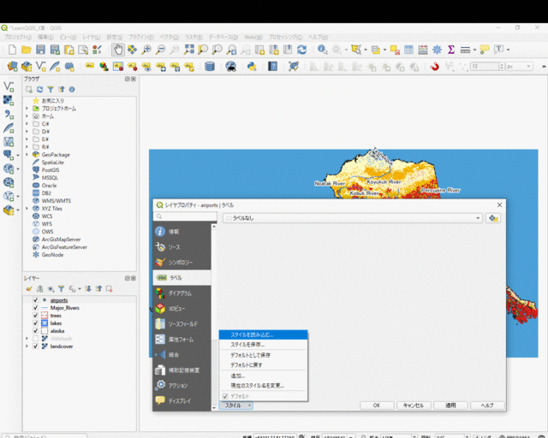The image size is (548, 438).
Task: Select the WMS/WMTS browser entry
Action: pyautogui.click(x=57, y=200)
